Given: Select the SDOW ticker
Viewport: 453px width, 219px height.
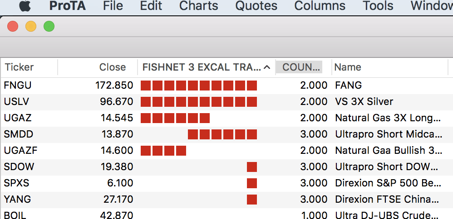Looking at the screenshot, I should click(x=19, y=167).
